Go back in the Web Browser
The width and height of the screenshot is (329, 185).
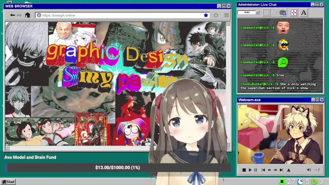(12, 15)
